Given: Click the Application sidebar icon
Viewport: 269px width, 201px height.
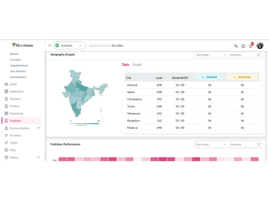Looking at the screenshot, I should point(6,92).
